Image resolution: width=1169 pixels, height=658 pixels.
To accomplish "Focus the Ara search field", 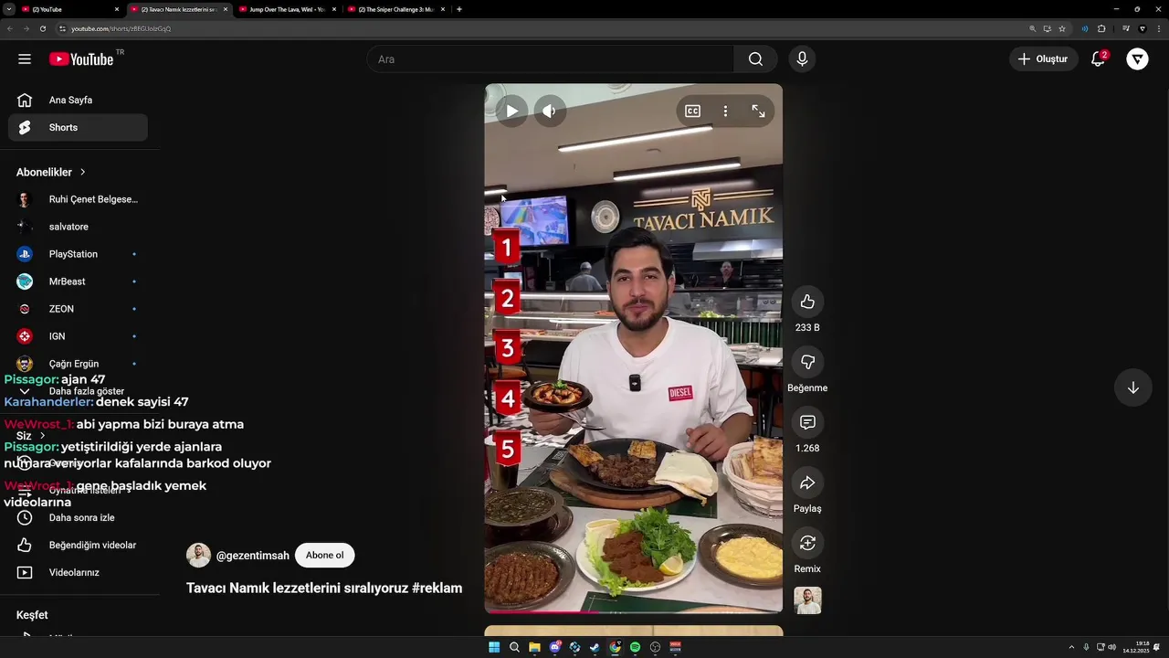I will click(x=551, y=59).
